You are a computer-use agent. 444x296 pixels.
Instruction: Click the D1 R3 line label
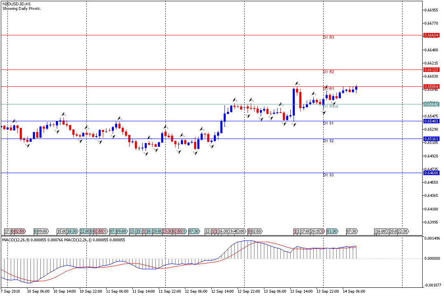(x=329, y=37)
